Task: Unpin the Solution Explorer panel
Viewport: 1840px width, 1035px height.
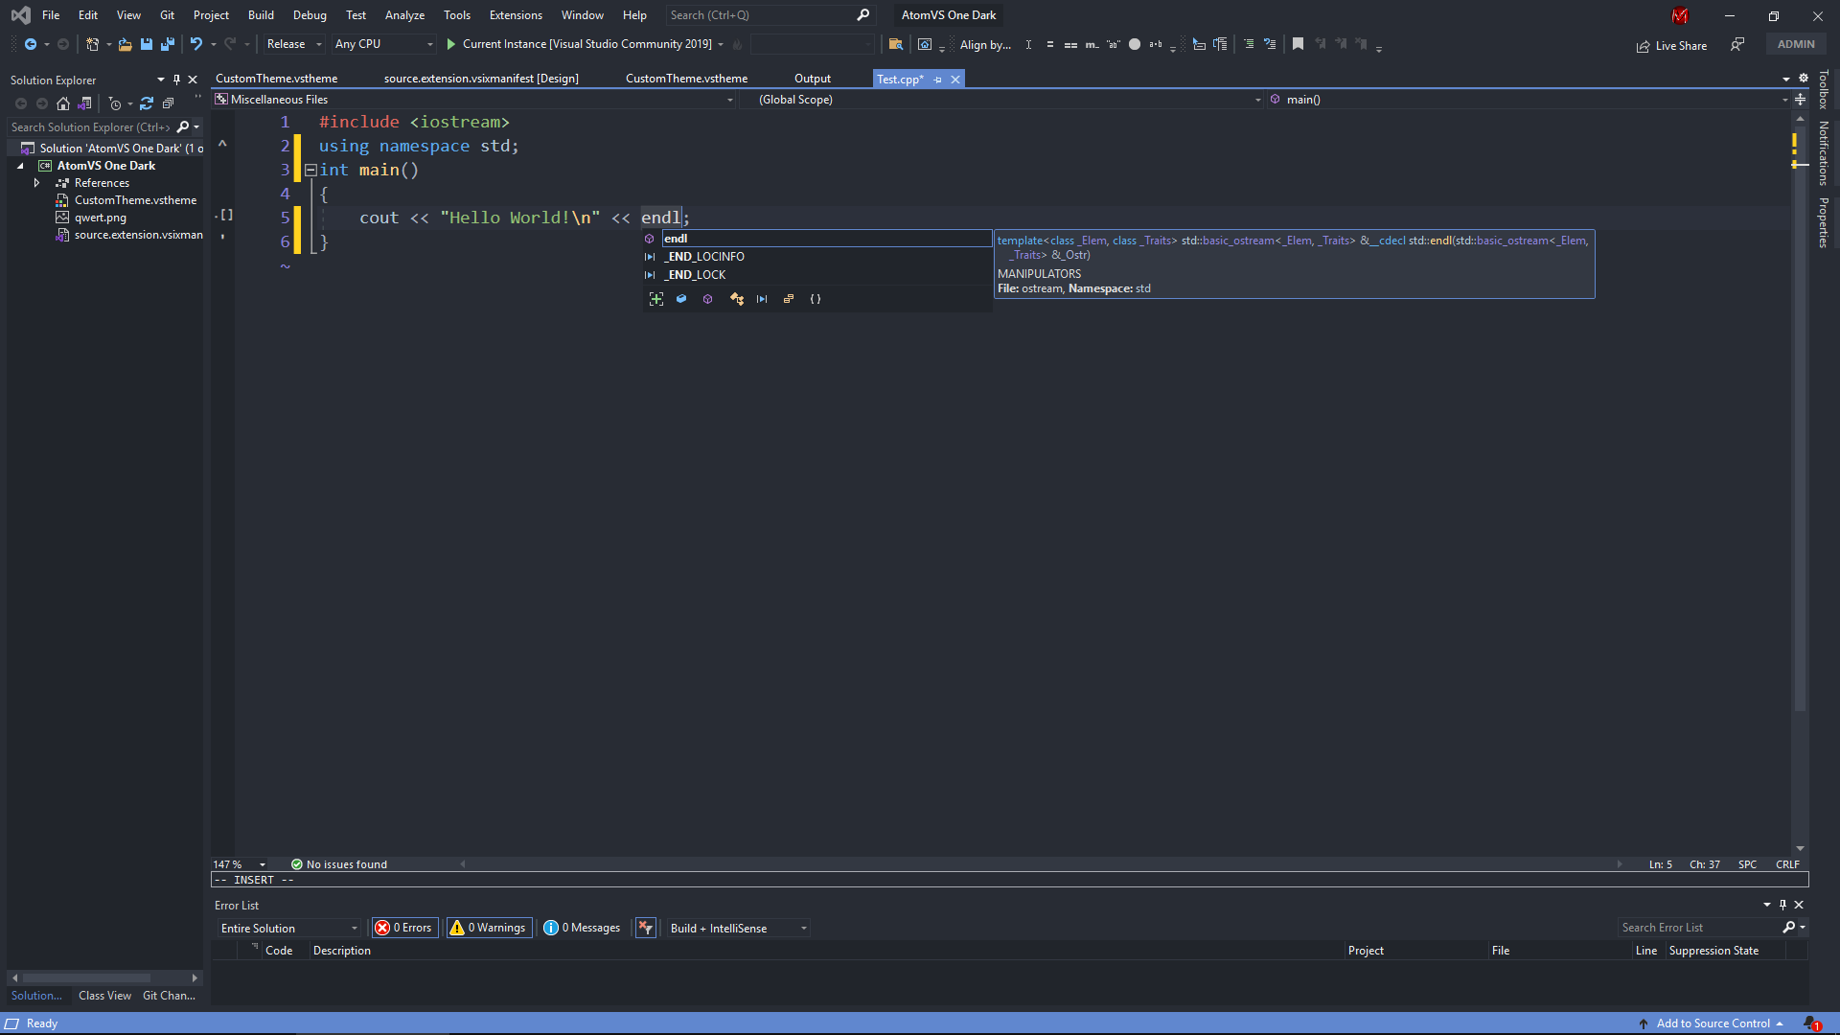Action: coord(176,80)
